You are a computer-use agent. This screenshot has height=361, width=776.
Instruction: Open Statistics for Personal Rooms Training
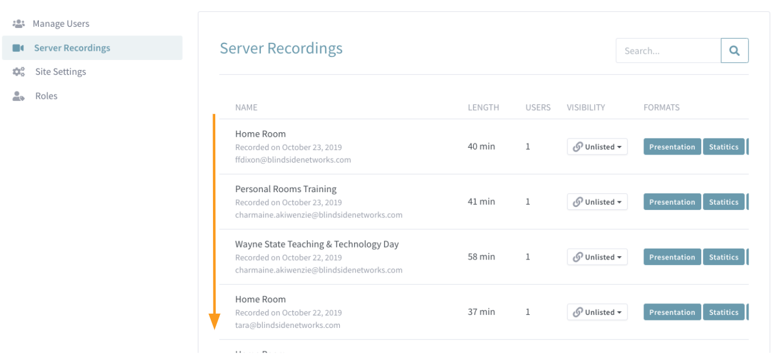pos(723,202)
